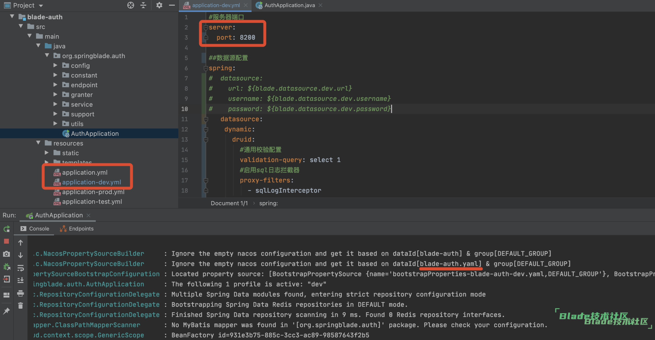Viewport: 655px width, 340px height.
Task: Click the print console icon
Action: pyautogui.click(x=20, y=293)
